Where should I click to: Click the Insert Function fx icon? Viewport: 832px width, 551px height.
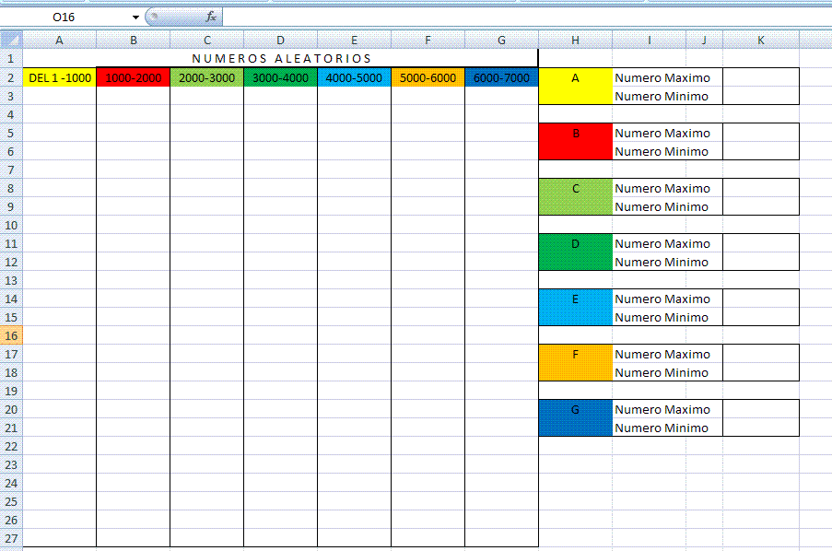[210, 17]
